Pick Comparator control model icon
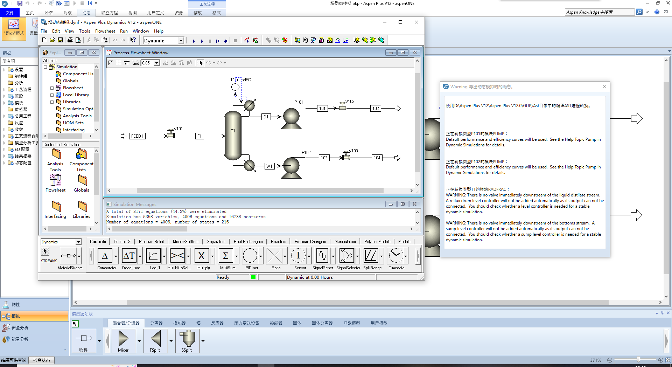 pos(105,256)
